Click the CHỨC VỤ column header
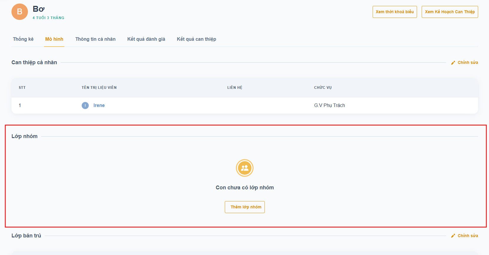This screenshot has height=255, width=489. coord(323,88)
